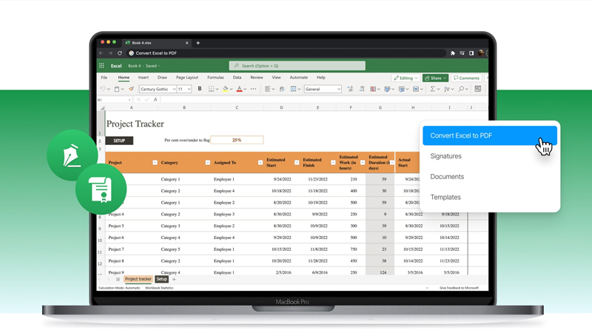Image resolution: width=592 pixels, height=333 pixels.
Task: Open the Category column filter dropdown
Action: tap(207, 162)
